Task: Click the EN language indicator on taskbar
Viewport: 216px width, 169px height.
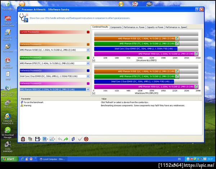Action: click(179, 159)
